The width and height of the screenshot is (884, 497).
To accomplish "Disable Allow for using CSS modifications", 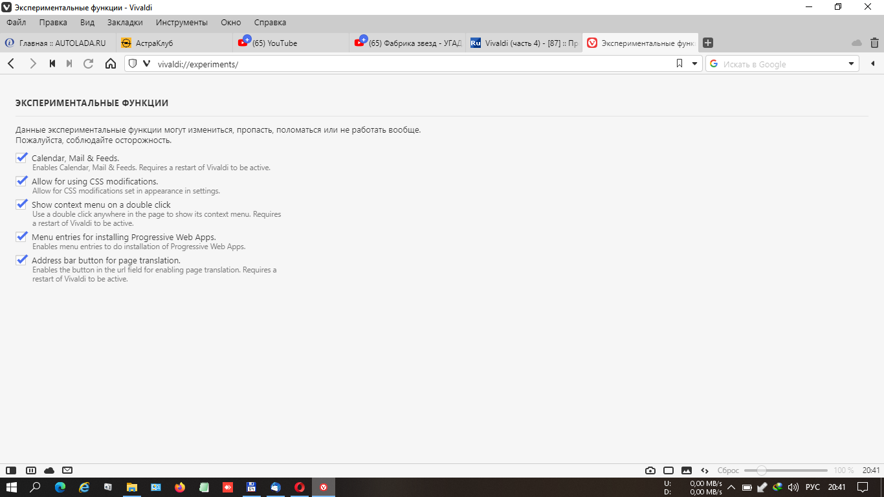I will click(22, 181).
